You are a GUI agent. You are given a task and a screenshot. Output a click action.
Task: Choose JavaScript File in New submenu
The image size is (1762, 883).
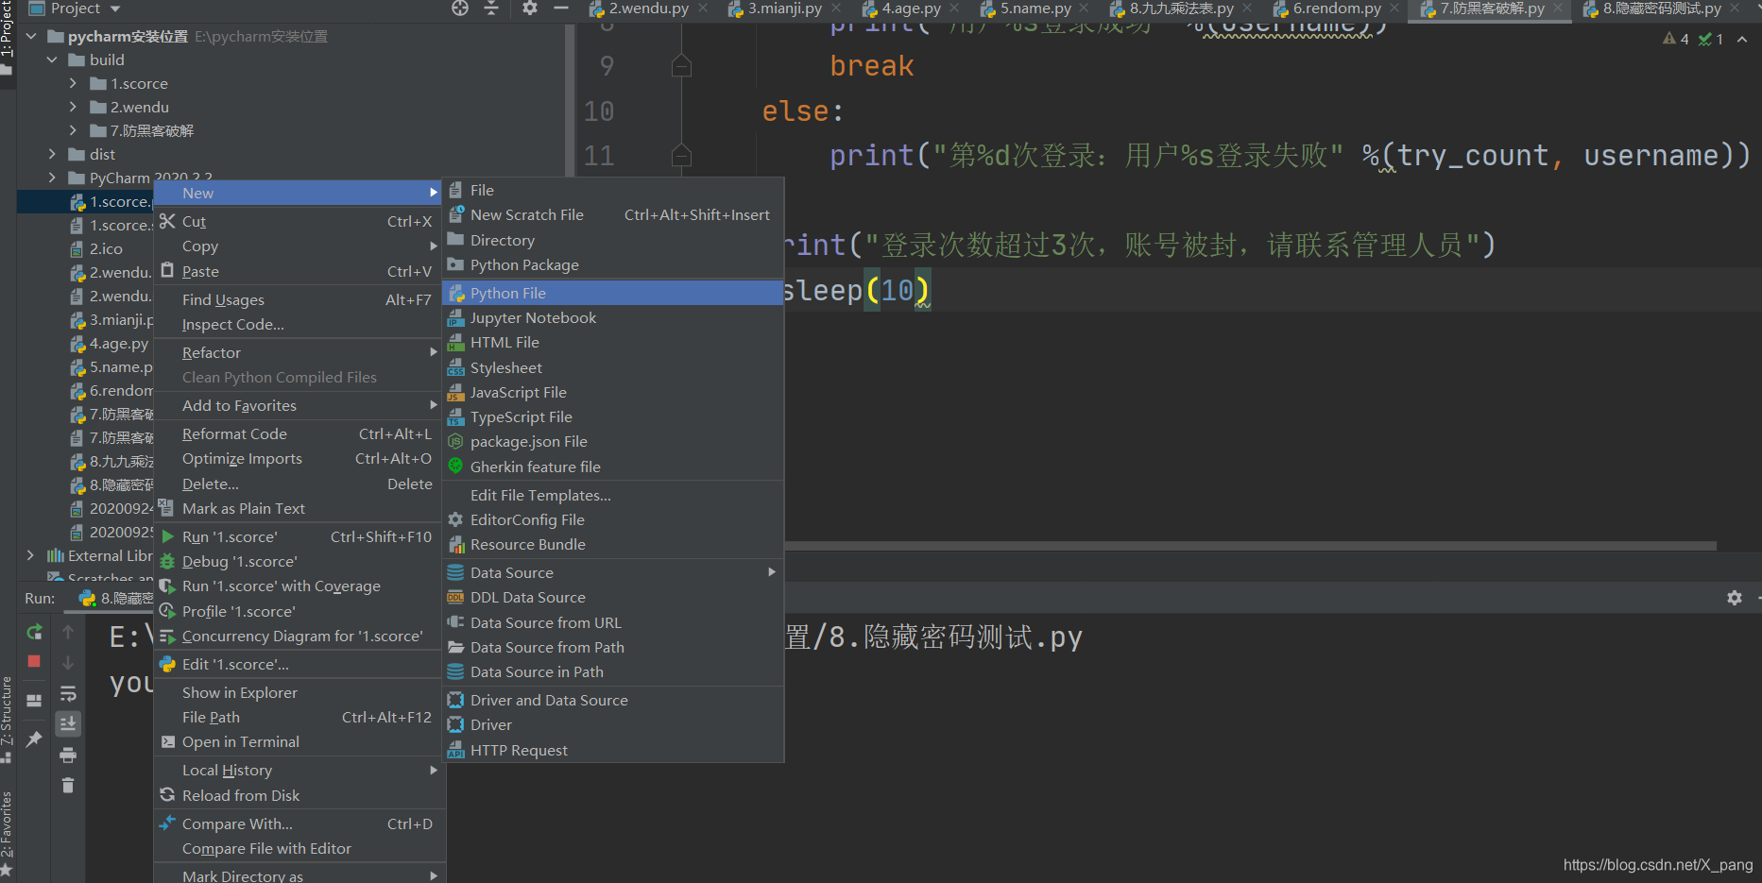pos(613,392)
